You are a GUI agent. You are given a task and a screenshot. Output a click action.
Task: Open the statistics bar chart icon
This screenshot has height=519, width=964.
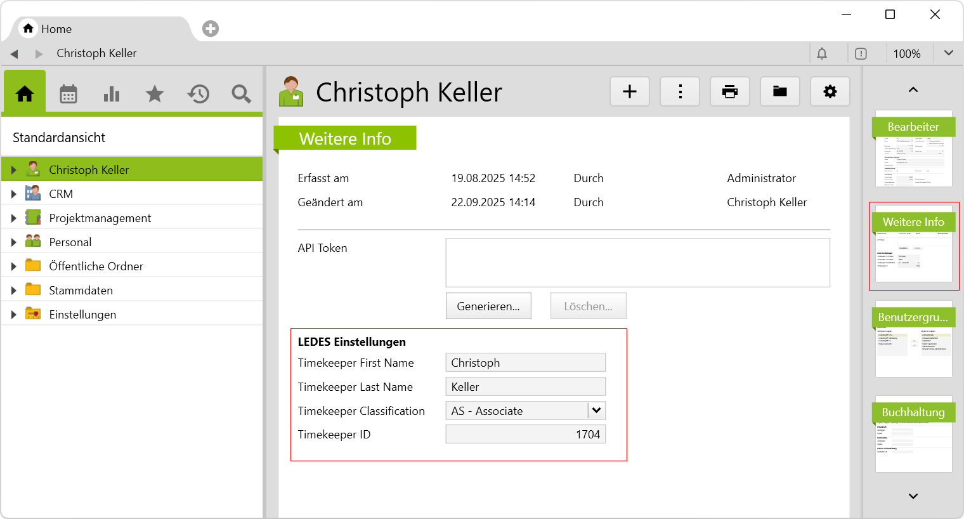[112, 94]
